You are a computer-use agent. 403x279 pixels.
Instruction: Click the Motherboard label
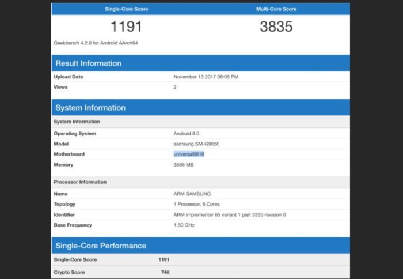pyautogui.click(x=69, y=154)
